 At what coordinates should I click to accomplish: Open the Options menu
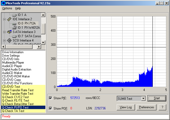coord(7,8)
